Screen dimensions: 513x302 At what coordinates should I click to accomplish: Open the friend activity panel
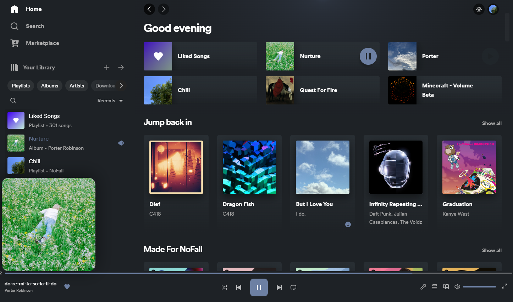(x=479, y=9)
